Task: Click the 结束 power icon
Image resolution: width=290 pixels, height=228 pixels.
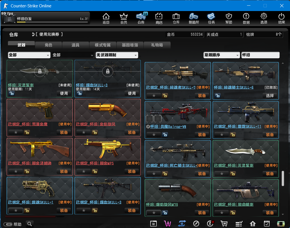Action: point(282,18)
